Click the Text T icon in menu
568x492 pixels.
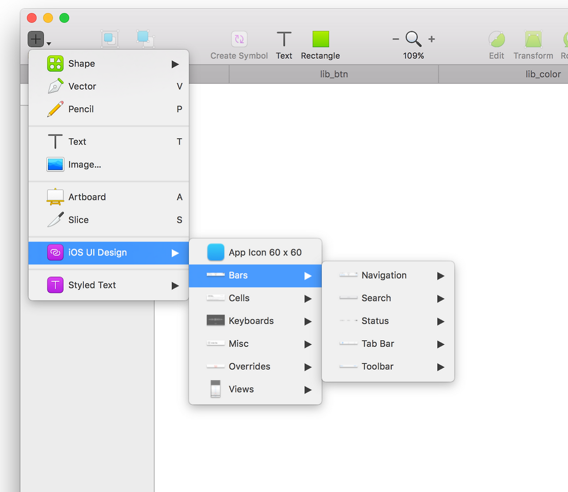55,142
